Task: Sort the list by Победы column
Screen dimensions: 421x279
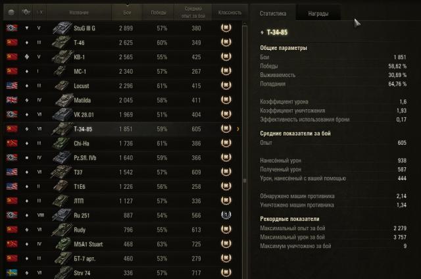Action: point(158,12)
